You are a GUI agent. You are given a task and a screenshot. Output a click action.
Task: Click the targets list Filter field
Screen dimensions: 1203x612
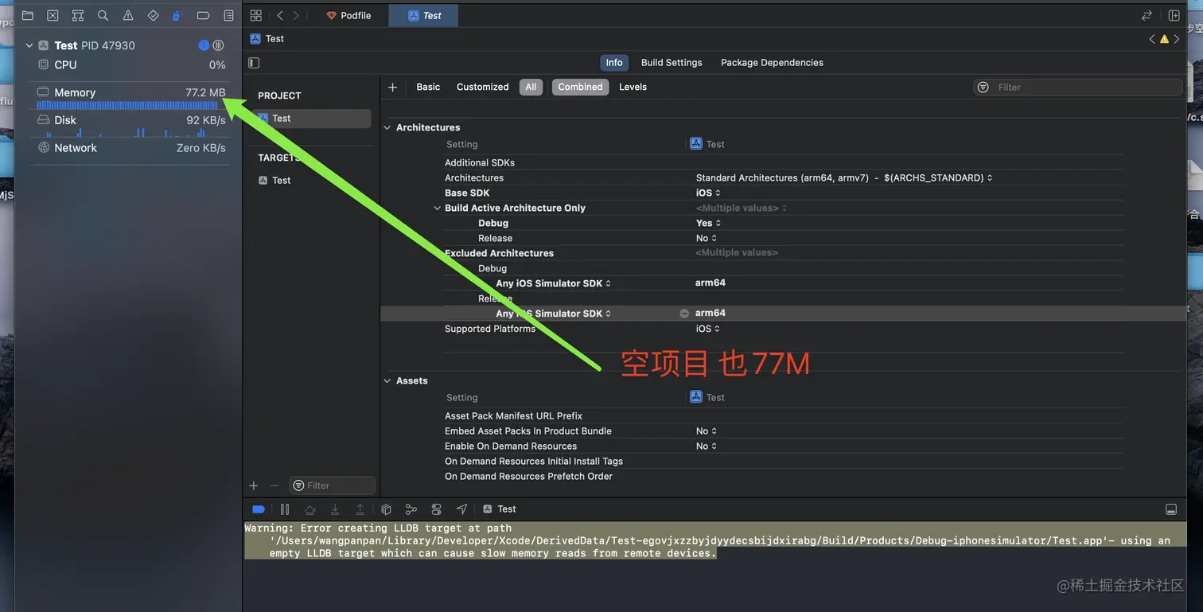[332, 485]
